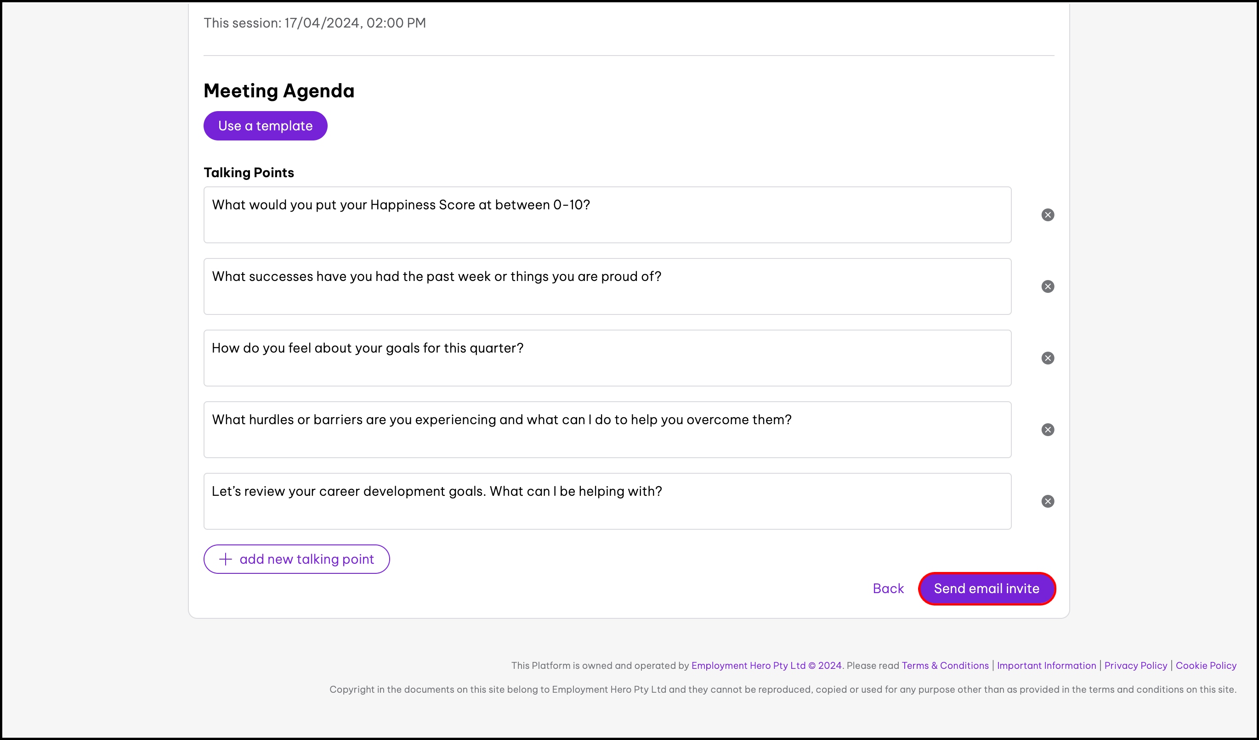Remove the Happiness Score talking point

coord(1048,215)
